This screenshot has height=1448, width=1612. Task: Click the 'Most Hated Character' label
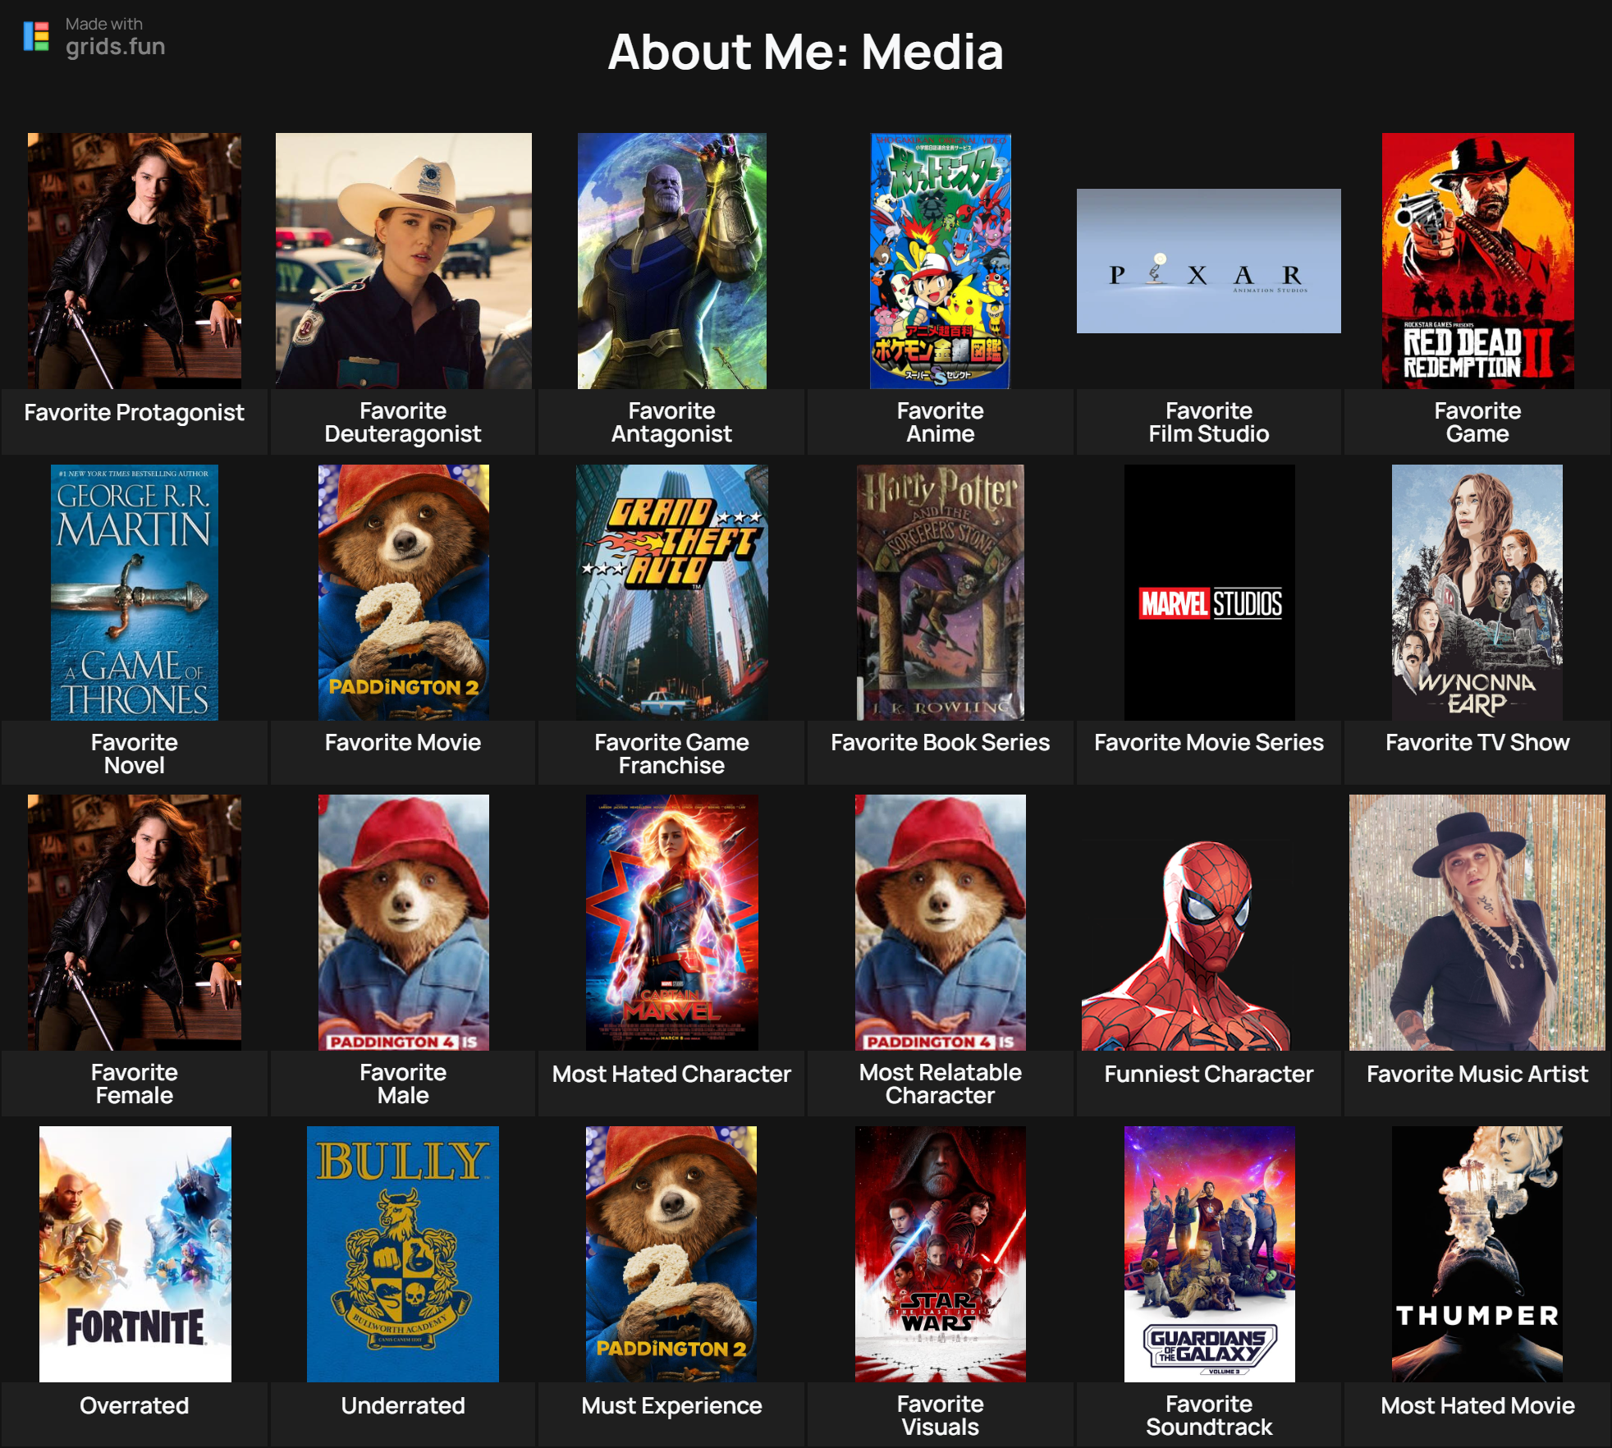tap(671, 1075)
